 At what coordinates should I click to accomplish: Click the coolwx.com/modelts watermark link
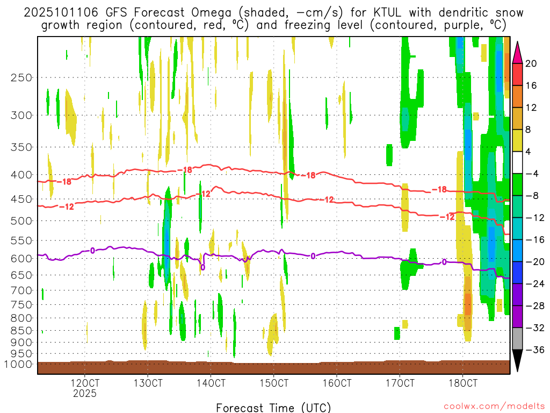[494, 407]
